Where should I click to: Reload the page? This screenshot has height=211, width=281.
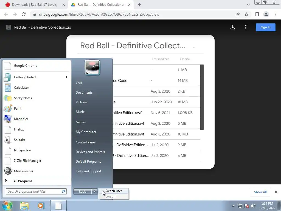tap(24, 14)
